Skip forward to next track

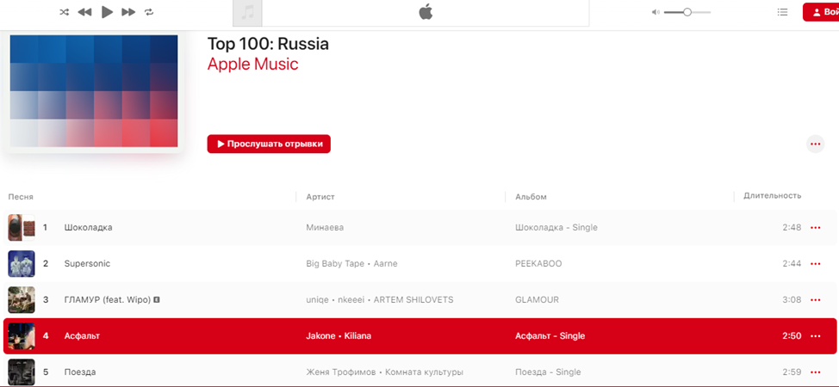point(128,12)
